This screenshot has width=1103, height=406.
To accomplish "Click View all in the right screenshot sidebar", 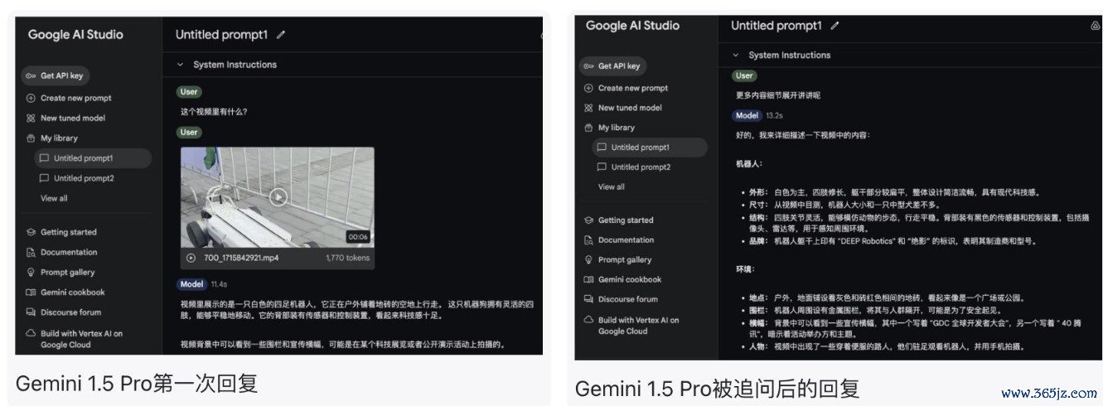I will pos(612,187).
